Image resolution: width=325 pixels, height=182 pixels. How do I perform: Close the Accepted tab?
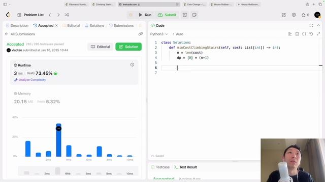coord(56,26)
